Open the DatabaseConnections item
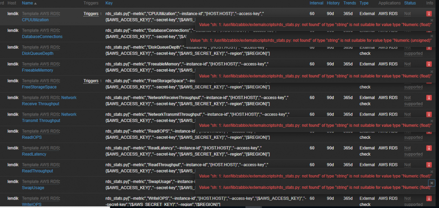Viewport: 439px width, 208px height. pyautogui.click(x=42, y=37)
